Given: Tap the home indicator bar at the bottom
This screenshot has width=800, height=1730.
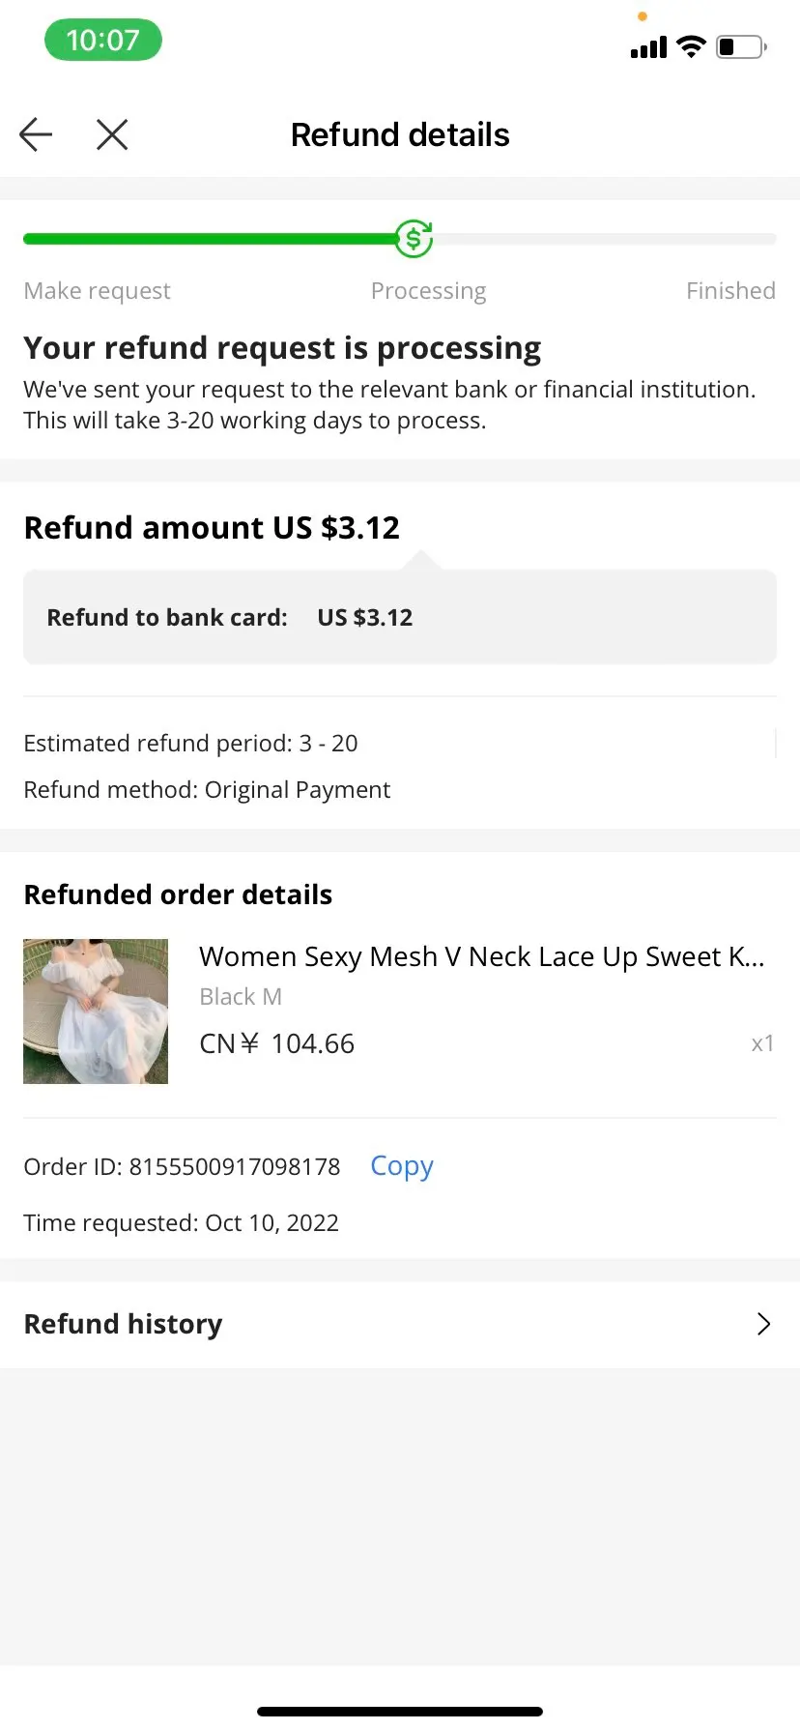Looking at the screenshot, I should click(400, 1712).
